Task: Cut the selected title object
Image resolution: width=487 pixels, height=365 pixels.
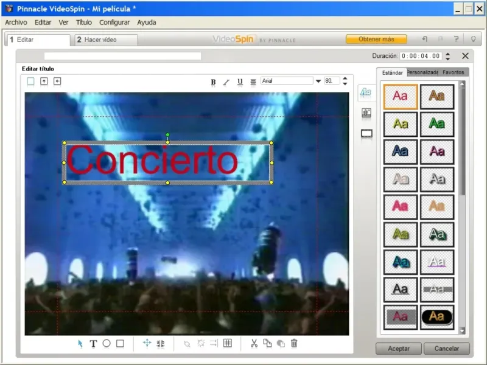Action: tap(254, 344)
